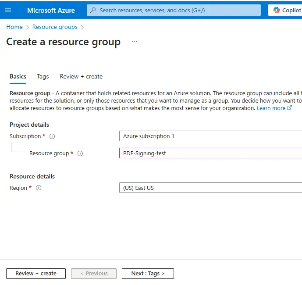Click the Copilot icon button
Viewport: 302px width, 285px height.
[285, 10]
